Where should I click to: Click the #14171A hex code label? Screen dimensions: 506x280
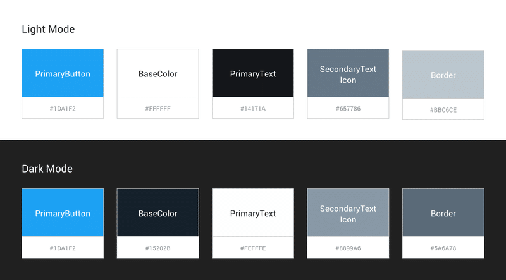tap(253, 109)
